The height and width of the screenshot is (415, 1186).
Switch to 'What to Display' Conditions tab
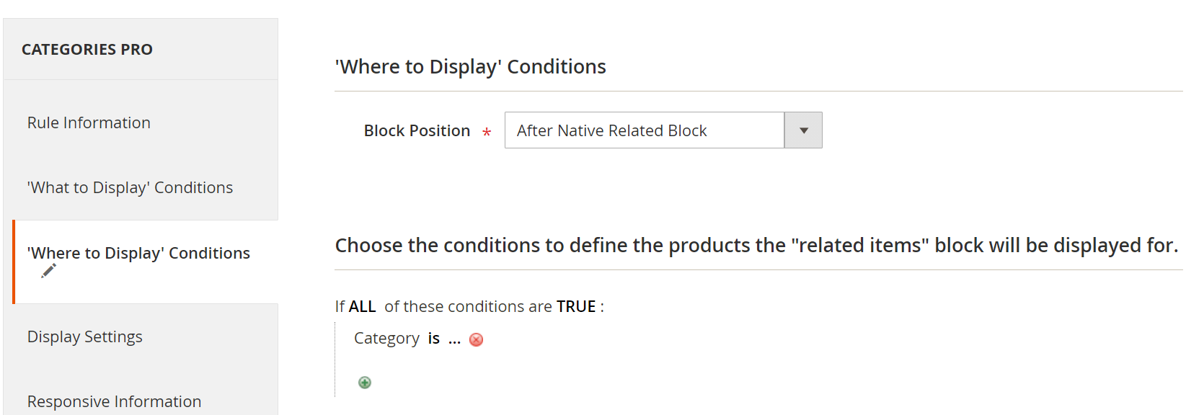click(130, 188)
